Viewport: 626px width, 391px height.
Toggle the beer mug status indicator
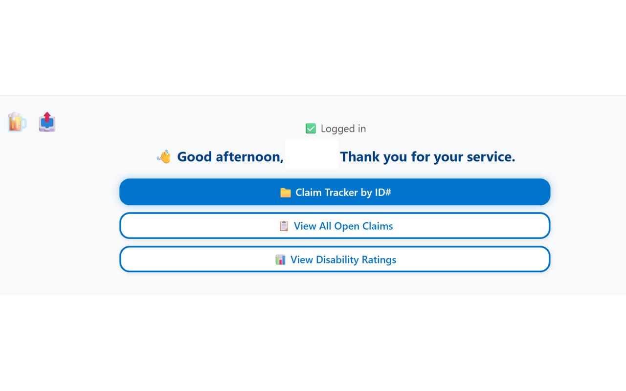[16, 122]
